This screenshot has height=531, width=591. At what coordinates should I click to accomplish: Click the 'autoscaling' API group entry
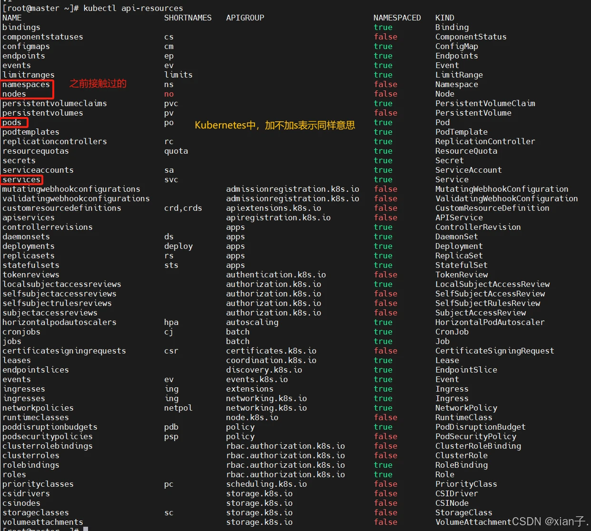coord(252,323)
